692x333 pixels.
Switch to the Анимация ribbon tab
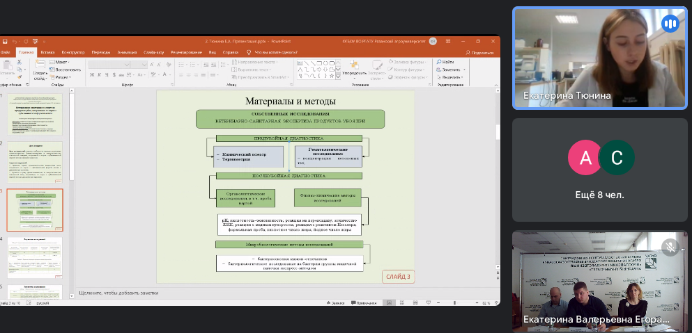click(127, 52)
